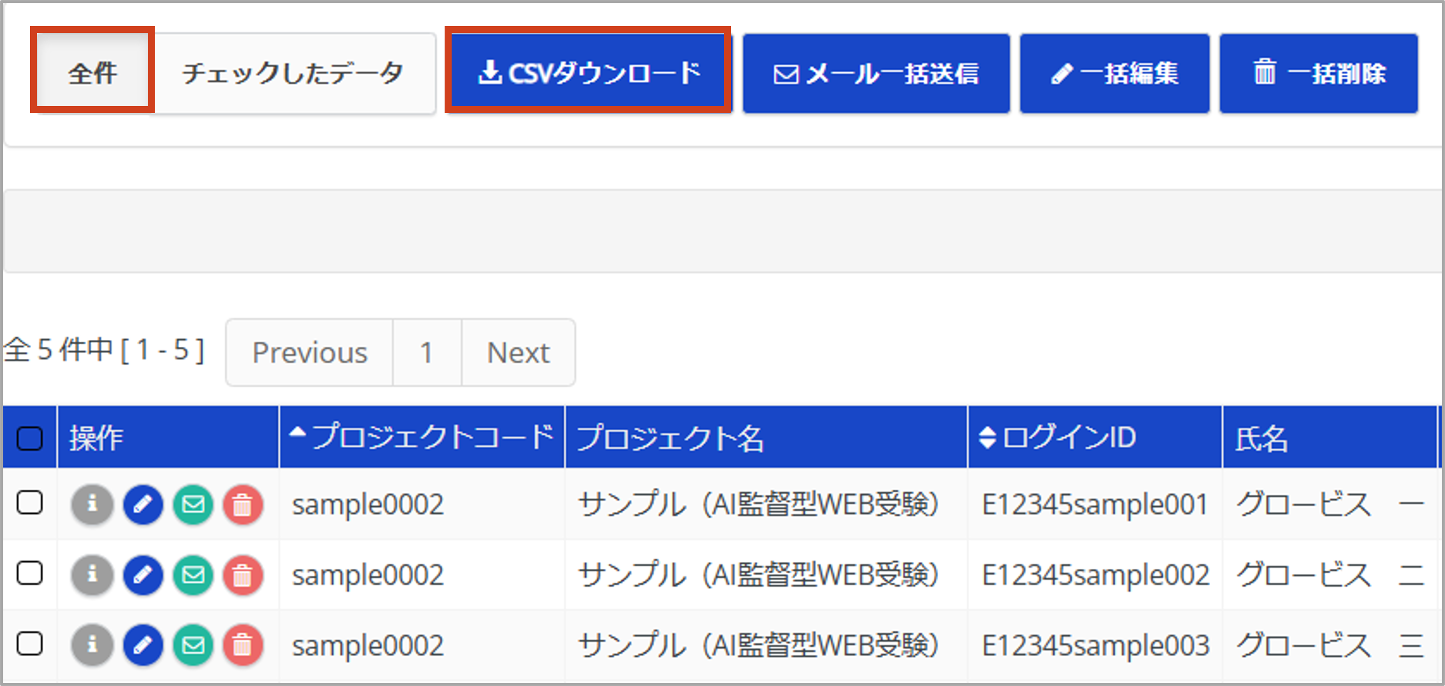Click project name in E12345sample002 row
Image resolution: width=1445 pixels, height=686 pixels.
click(759, 575)
